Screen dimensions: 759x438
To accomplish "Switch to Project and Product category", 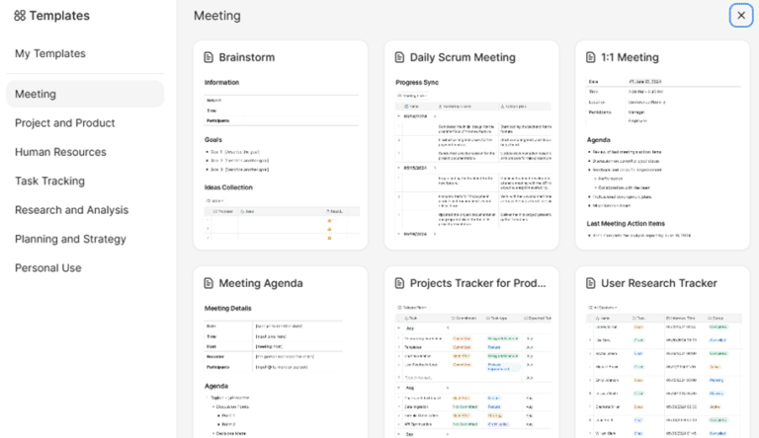I will 65,122.
